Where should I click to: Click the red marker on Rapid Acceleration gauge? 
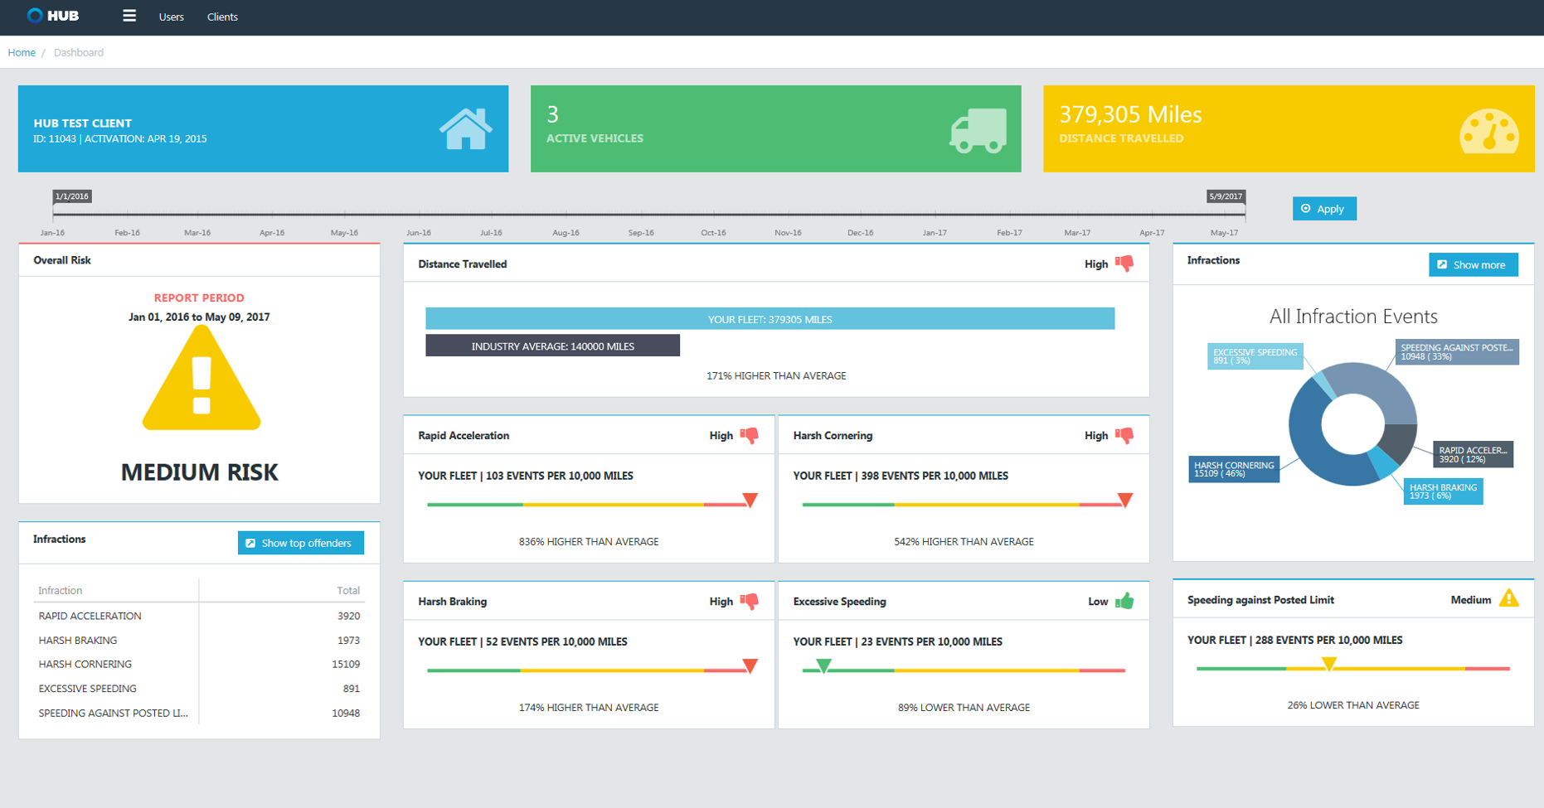pos(750,501)
